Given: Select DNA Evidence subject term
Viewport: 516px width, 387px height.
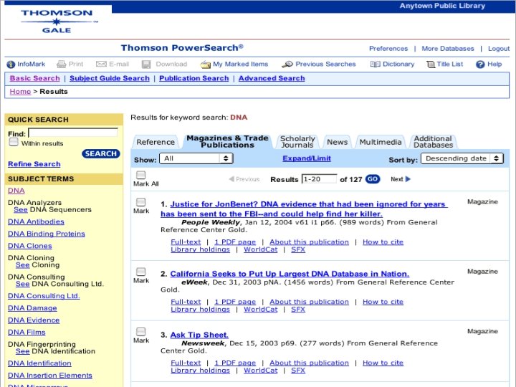Looking at the screenshot, I should pos(34,320).
